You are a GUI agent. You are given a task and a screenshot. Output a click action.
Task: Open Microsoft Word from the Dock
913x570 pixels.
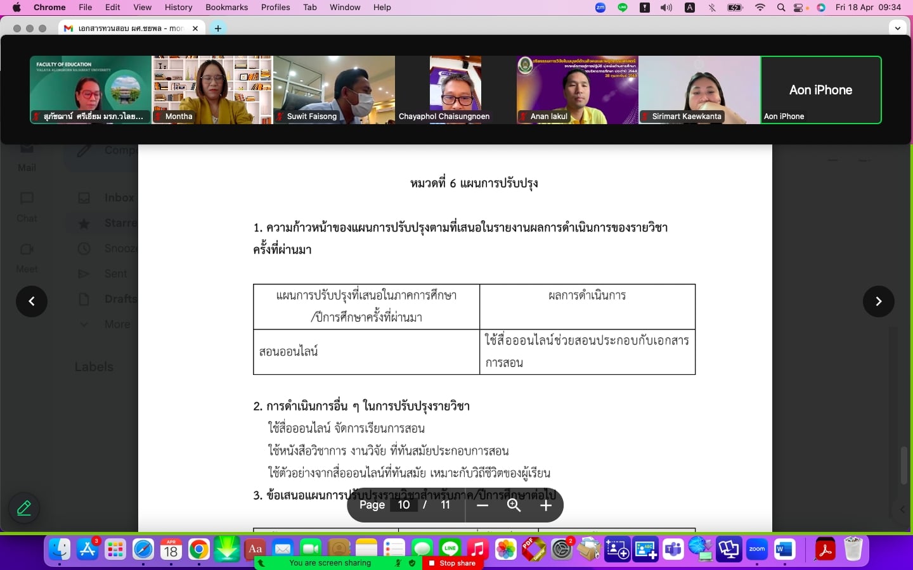(x=786, y=550)
